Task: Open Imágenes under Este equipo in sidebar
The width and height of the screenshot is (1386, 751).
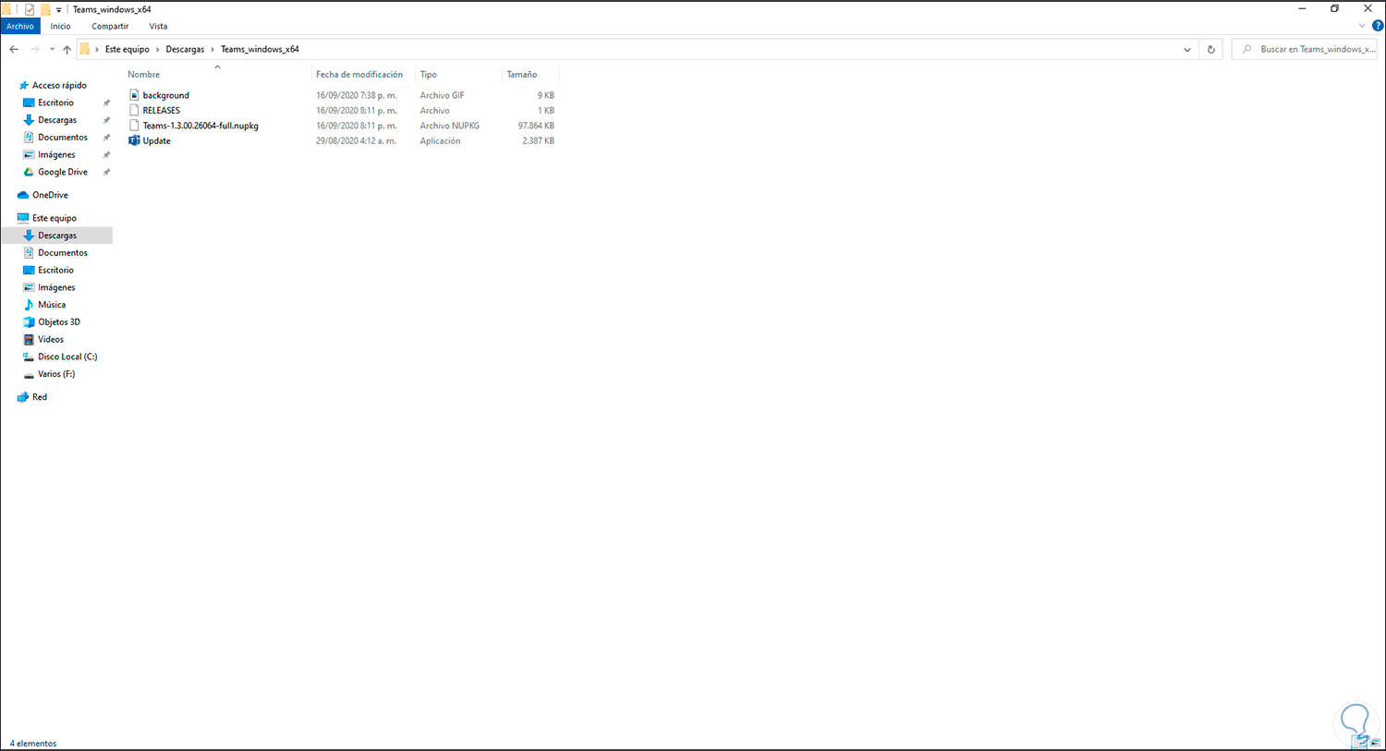Action: click(x=57, y=287)
